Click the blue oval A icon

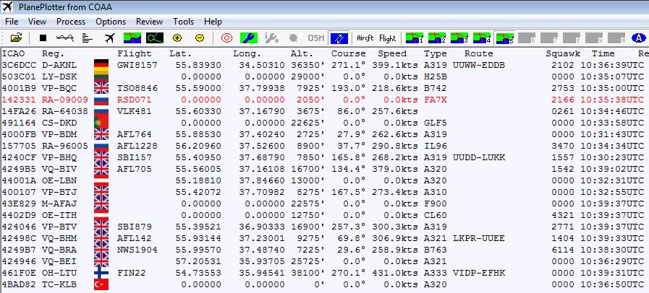coord(639,38)
